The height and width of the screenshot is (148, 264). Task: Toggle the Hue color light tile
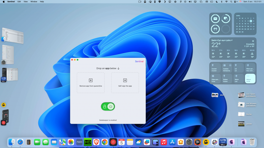coord(250,68)
